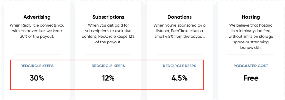Click the Donations description about listener sponsorship
The image size is (285, 100).
click(x=180, y=31)
